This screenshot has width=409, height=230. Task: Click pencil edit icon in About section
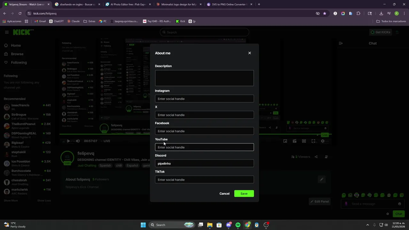click(x=322, y=179)
